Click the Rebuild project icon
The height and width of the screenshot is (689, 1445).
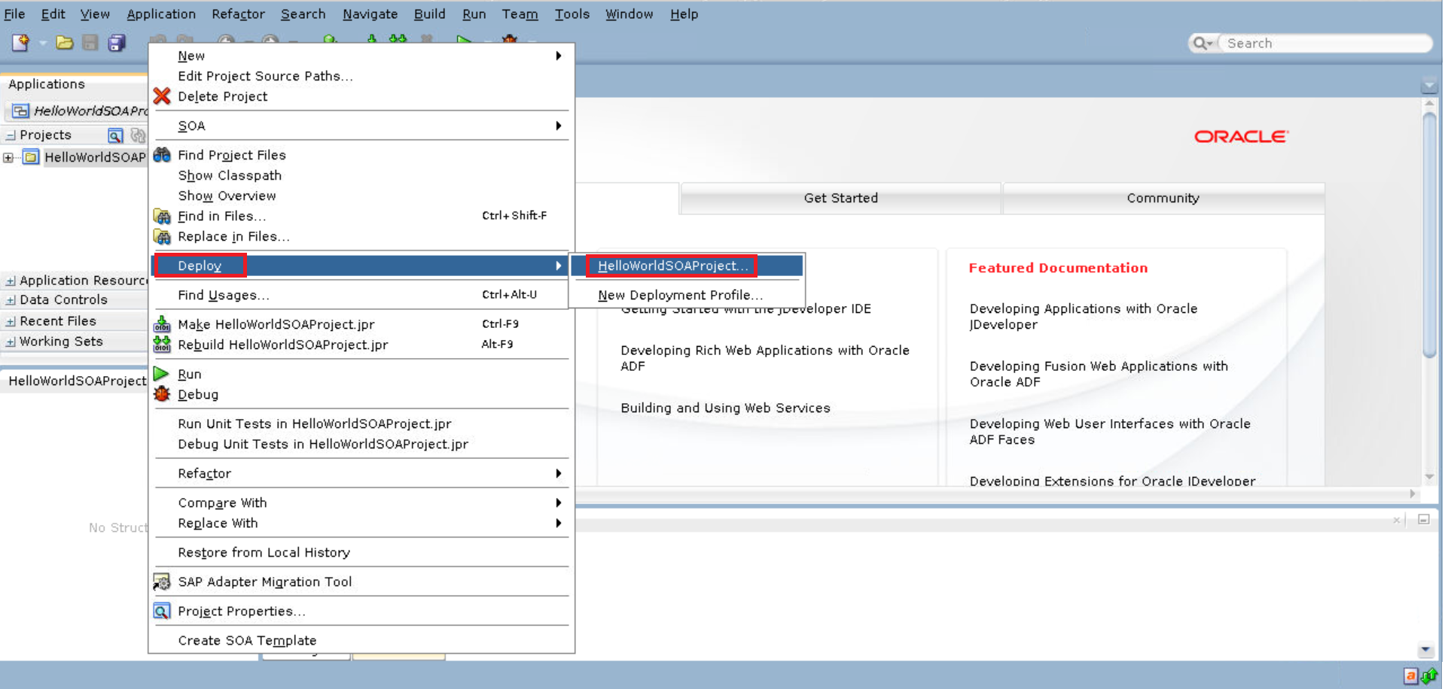[x=162, y=344]
